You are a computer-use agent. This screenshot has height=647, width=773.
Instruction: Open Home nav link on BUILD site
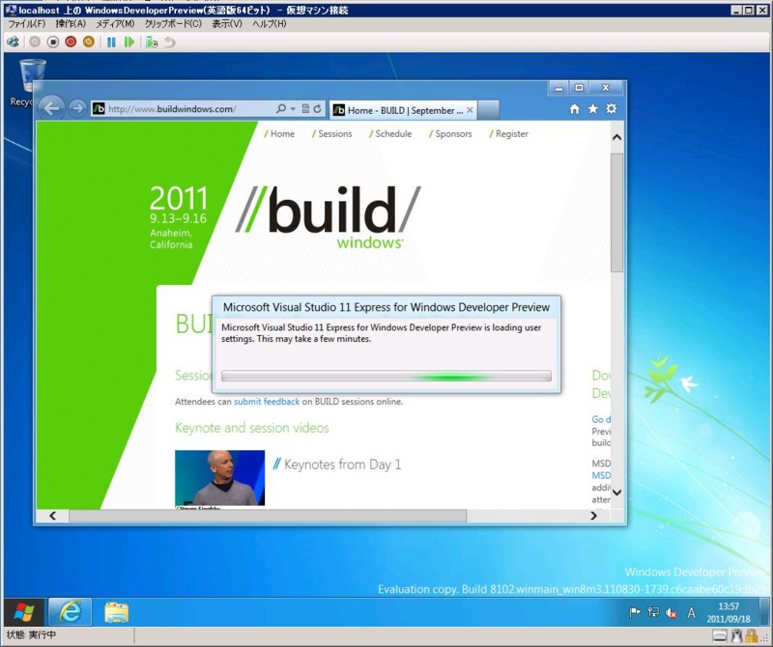279,133
